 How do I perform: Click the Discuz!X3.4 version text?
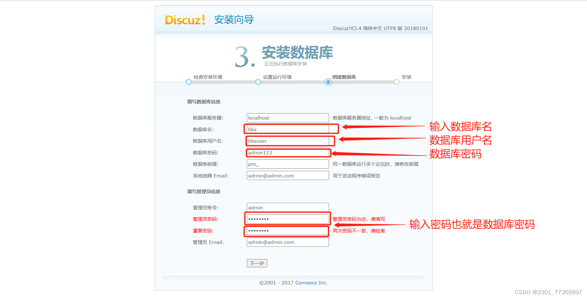380,28
